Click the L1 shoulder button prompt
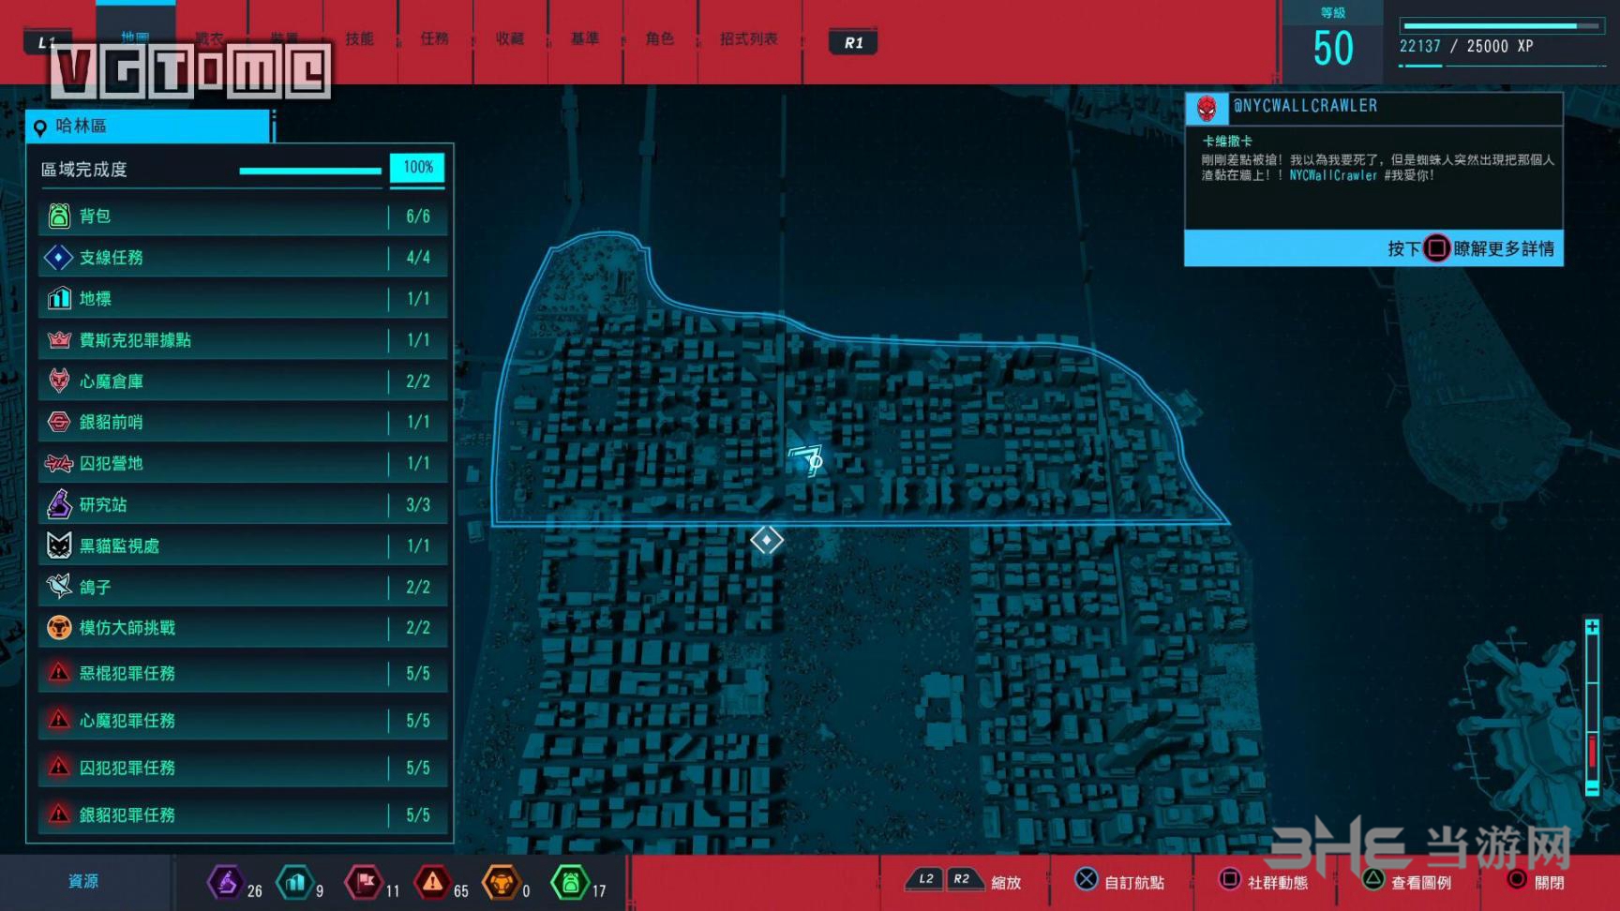Screen dimensions: 1620x911 coord(46,42)
